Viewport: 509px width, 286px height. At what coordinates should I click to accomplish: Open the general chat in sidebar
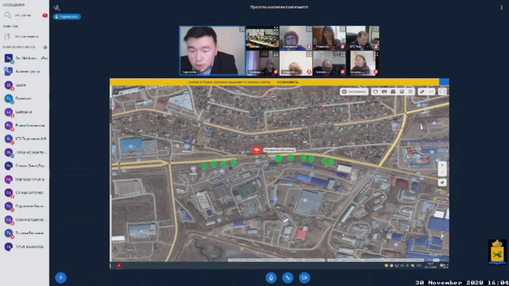pos(23,15)
